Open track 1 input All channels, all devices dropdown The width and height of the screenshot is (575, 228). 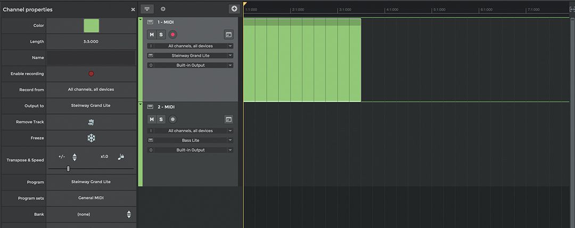(x=190, y=46)
